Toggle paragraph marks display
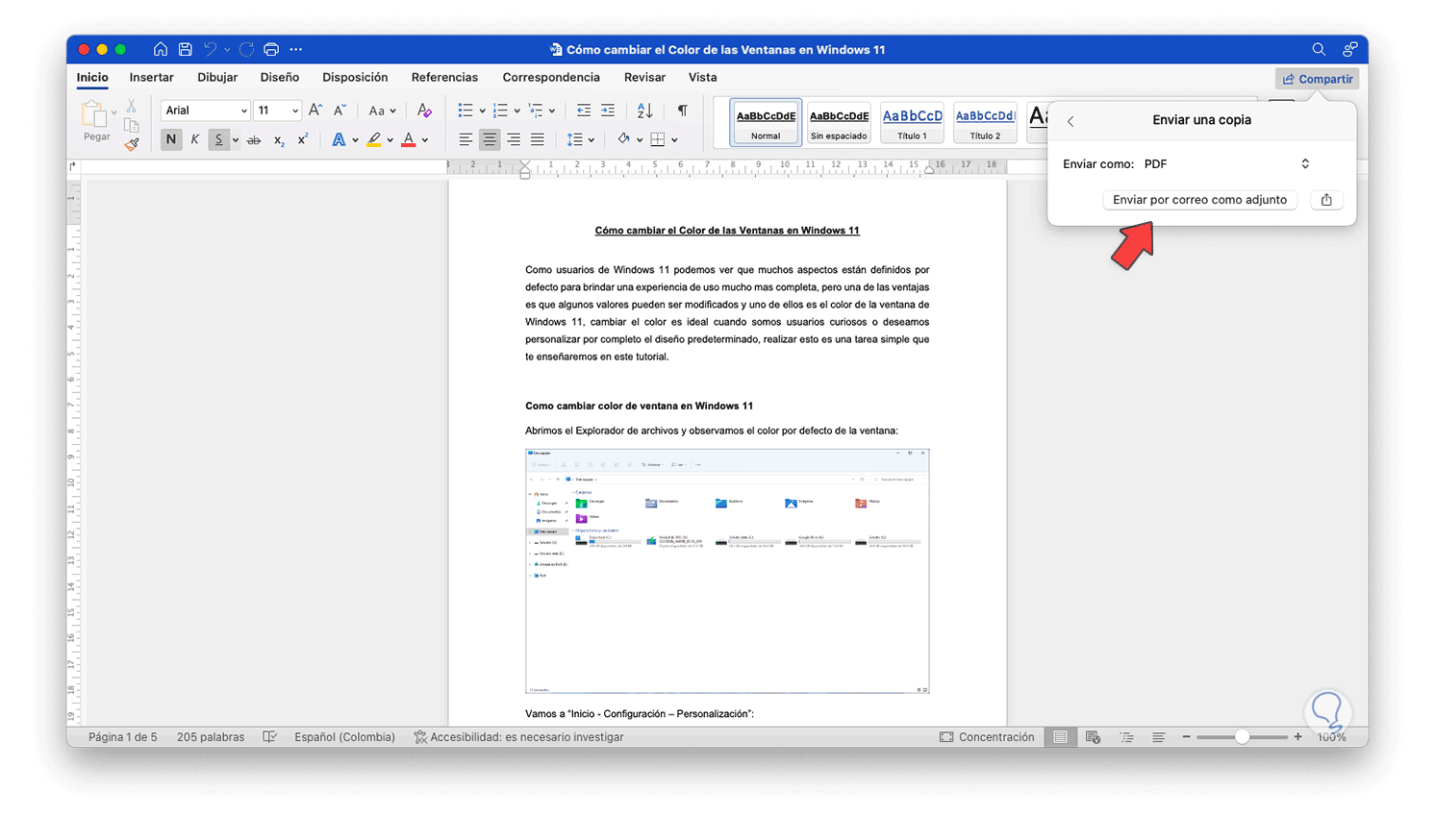Screen dimensions: 1435x815 pyautogui.click(x=683, y=111)
